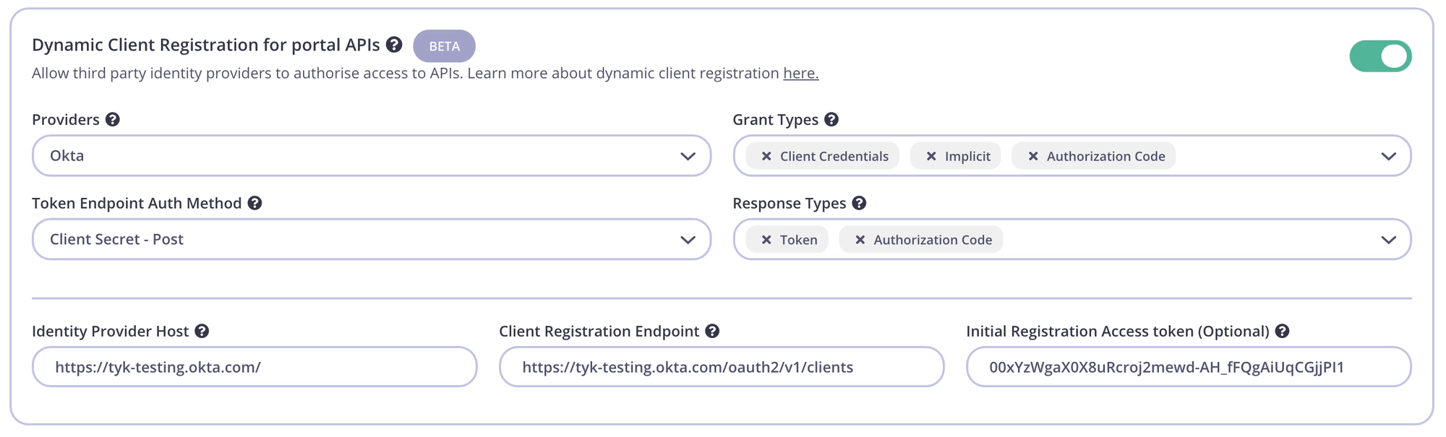The height and width of the screenshot is (437, 1446).
Task: Remove the Client Credentials grant type tag
Action: point(766,157)
